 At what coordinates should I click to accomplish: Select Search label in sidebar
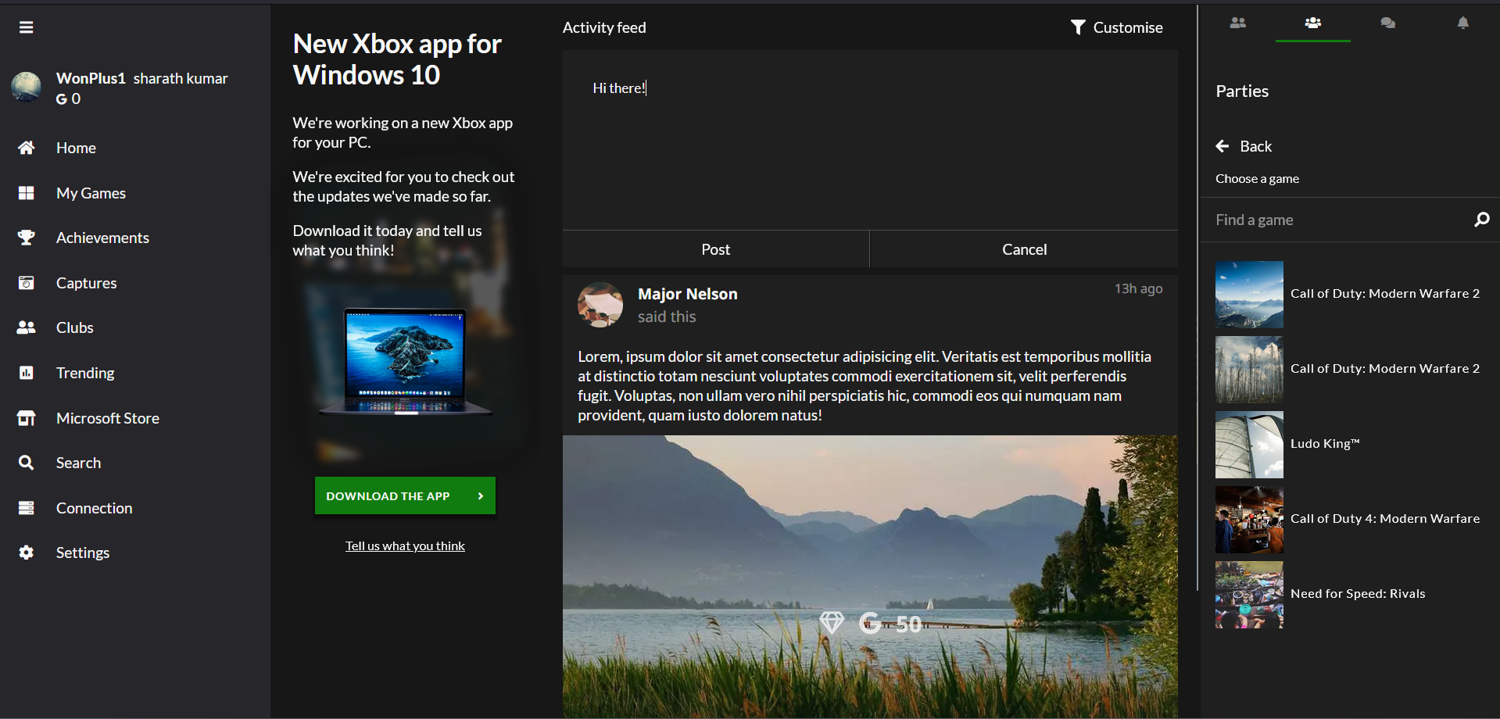[78, 463]
